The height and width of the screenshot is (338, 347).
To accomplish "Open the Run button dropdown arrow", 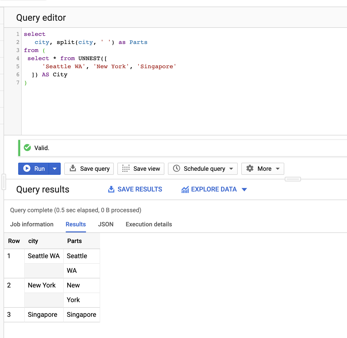I will coord(55,168).
